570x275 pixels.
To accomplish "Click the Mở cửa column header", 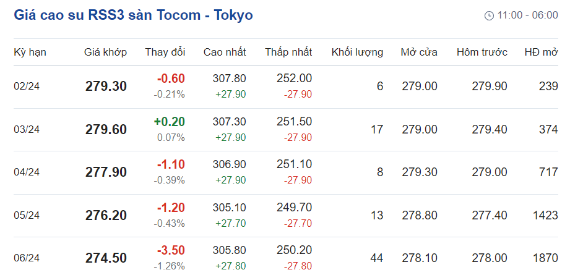I will [x=419, y=52].
